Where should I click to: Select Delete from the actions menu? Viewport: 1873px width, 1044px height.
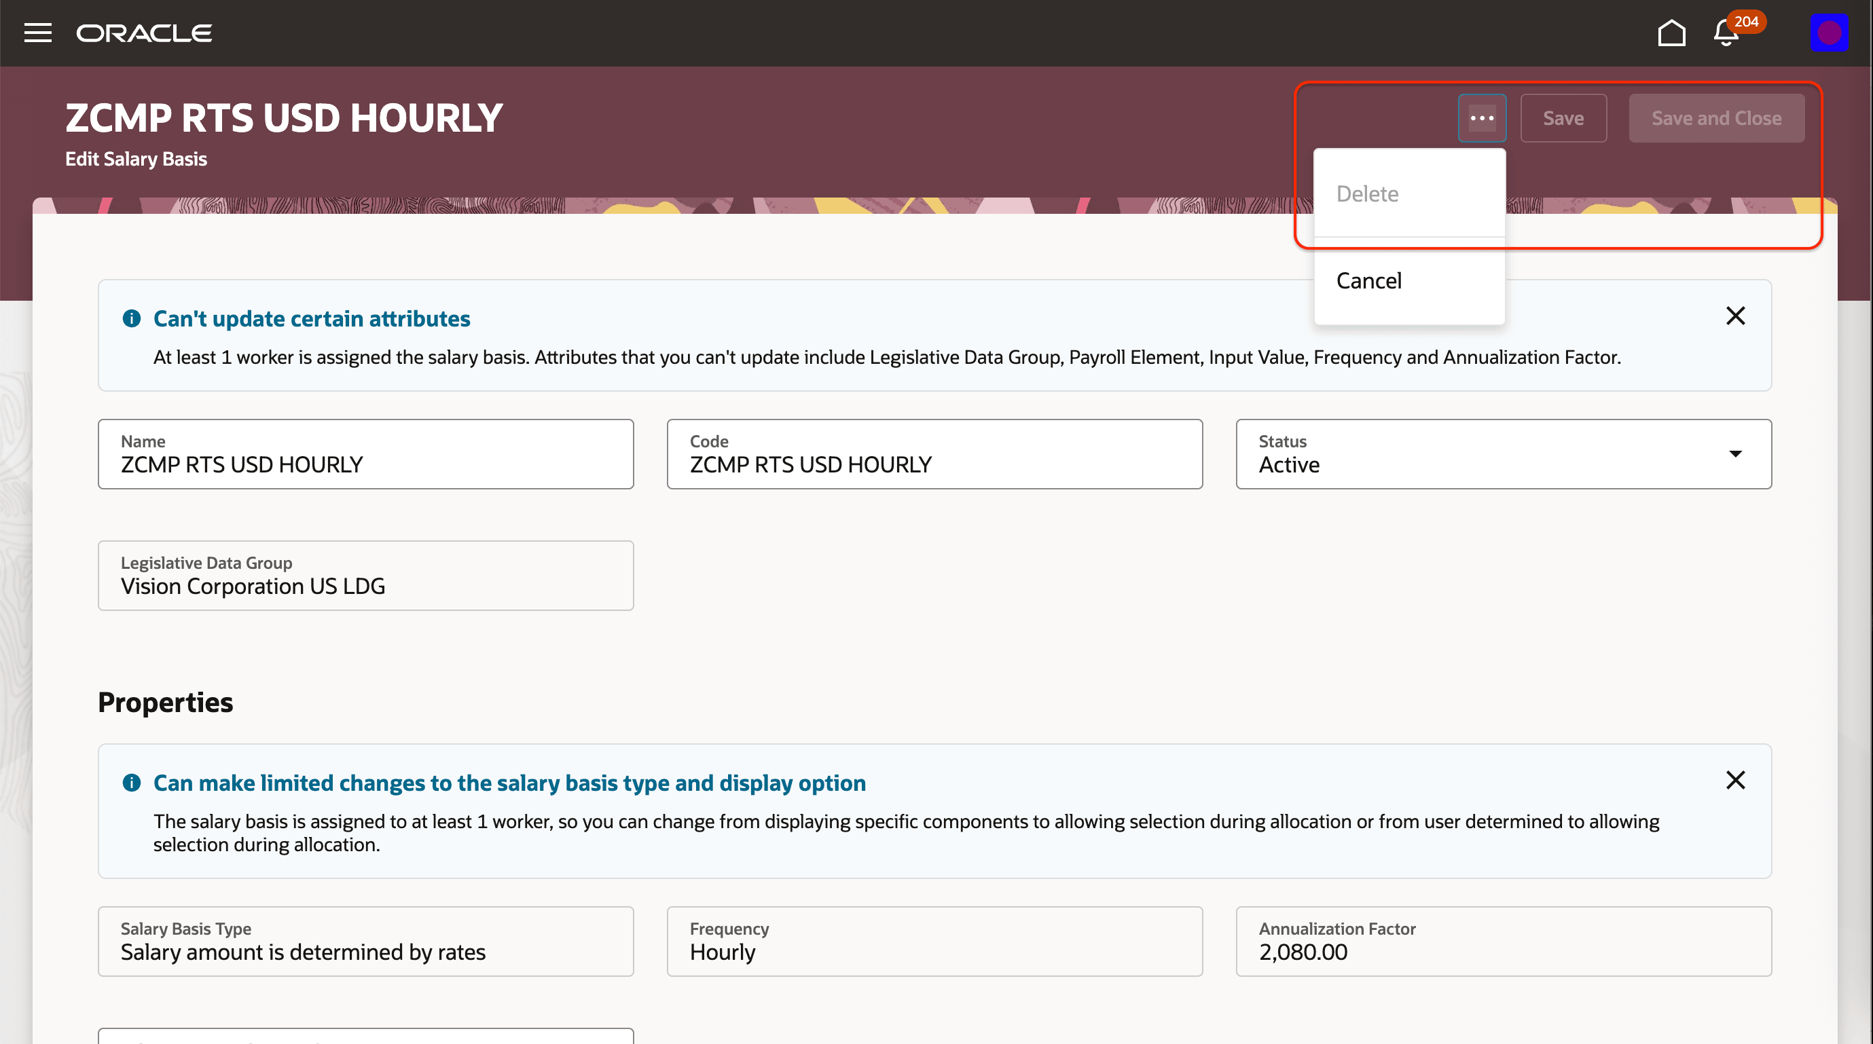(1367, 194)
